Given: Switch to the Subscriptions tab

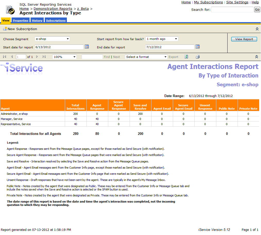Looking at the screenshot, I should click(x=56, y=20).
